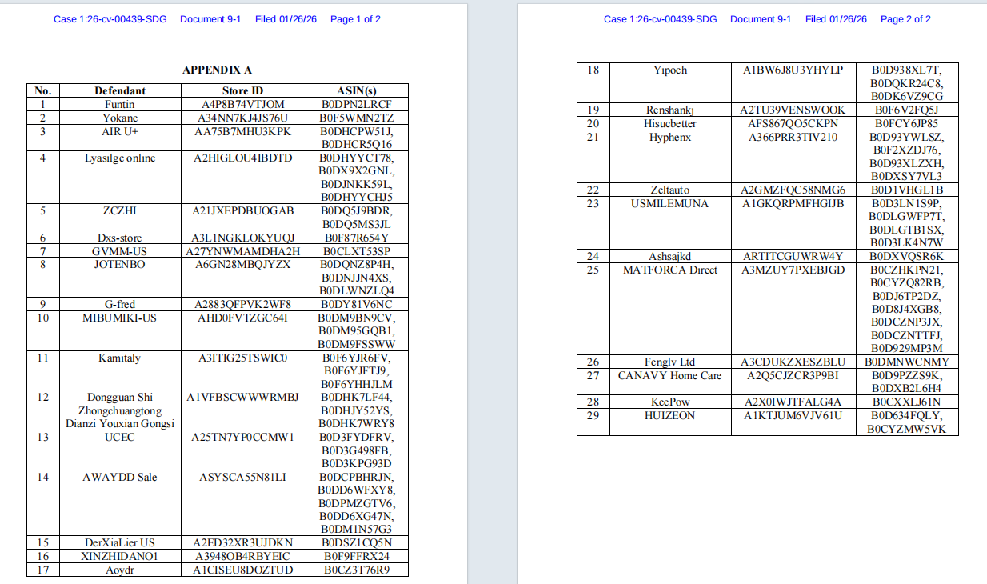Click the MATFORCA Direct defendant cell

pos(670,309)
